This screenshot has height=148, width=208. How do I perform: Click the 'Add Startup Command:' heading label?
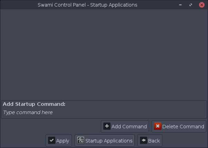coord(34,104)
